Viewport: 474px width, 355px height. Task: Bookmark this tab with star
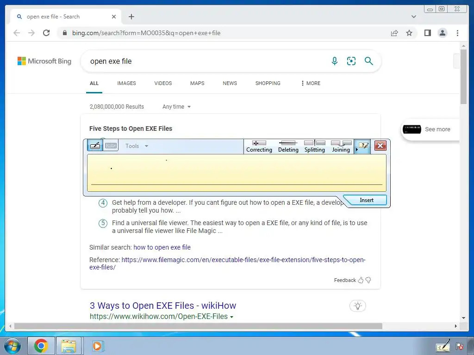(x=409, y=33)
